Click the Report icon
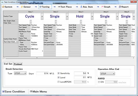The image size is (138, 96). click(x=120, y=7)
